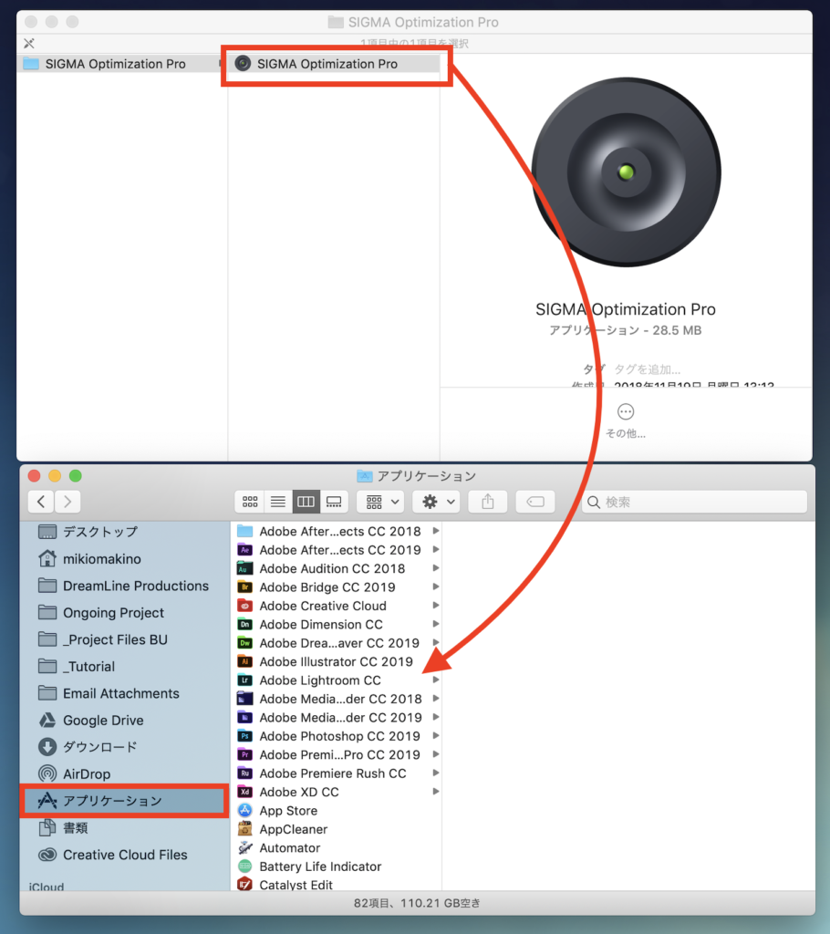Expand Adobe After Effects CC 2018 arrow
830x934 pixels.
436,531
